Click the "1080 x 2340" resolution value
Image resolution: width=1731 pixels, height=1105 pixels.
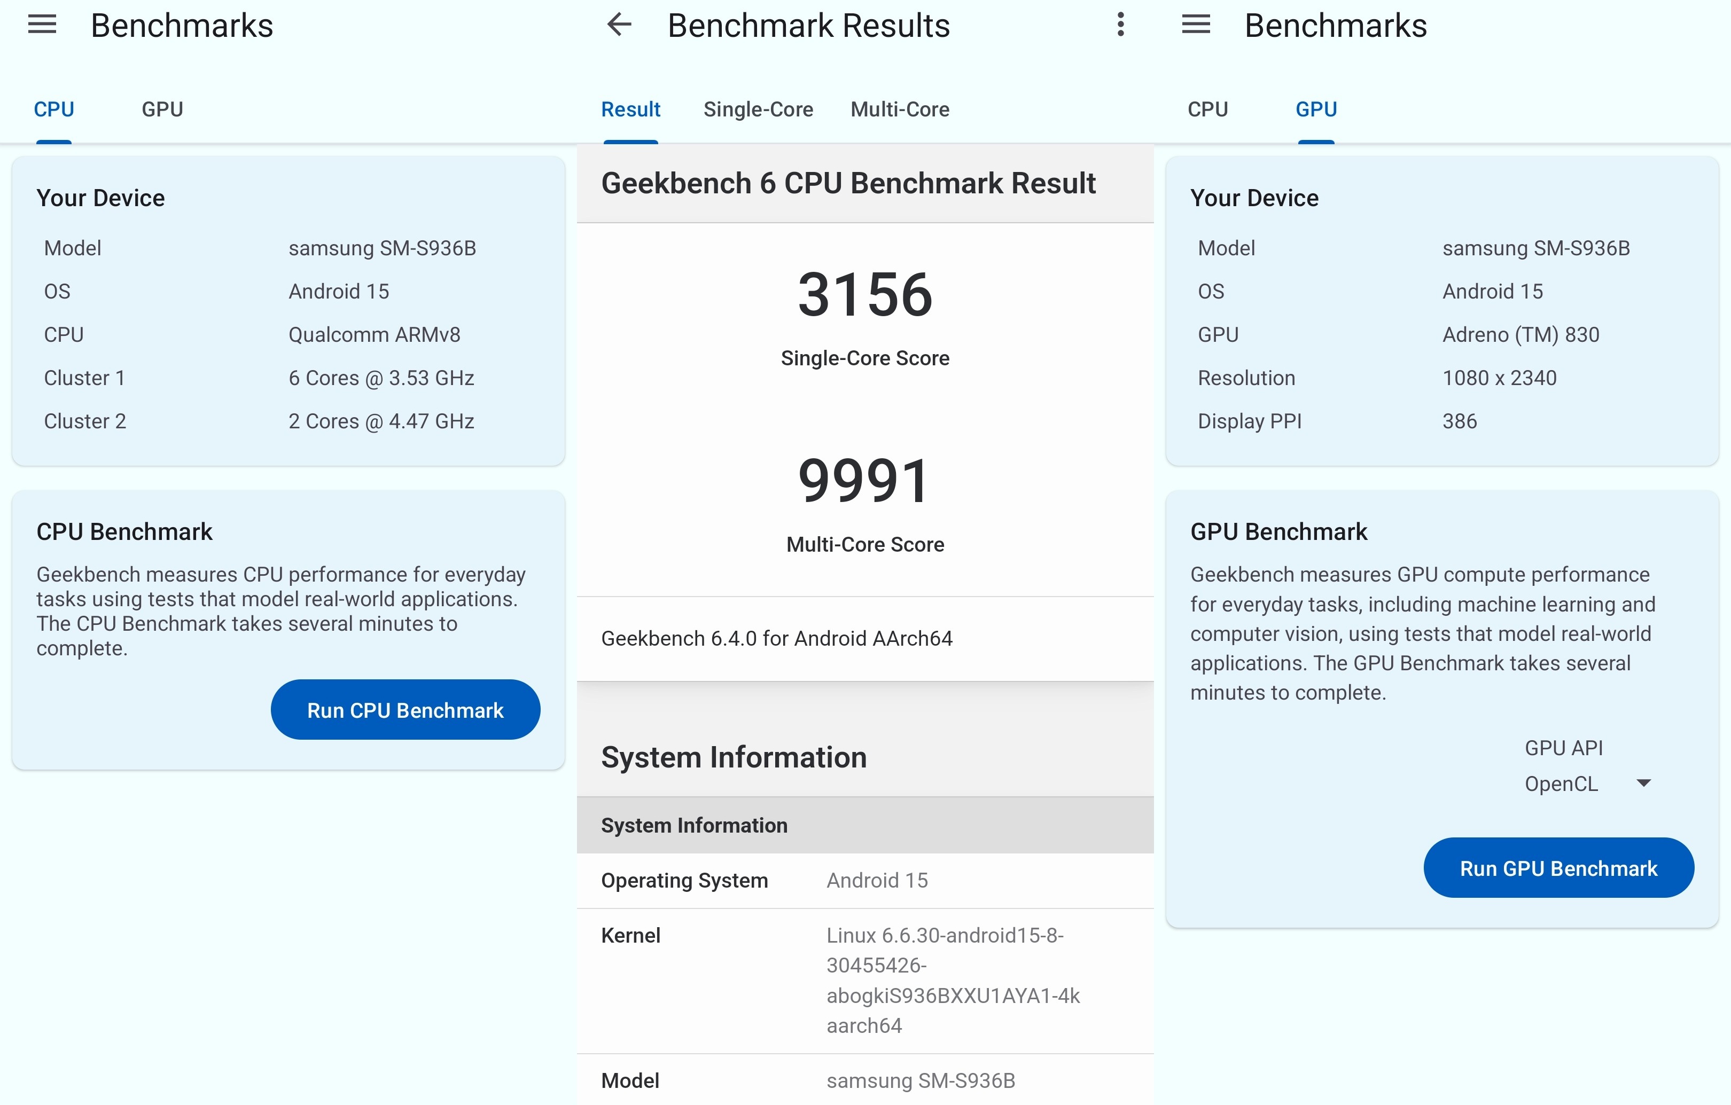click(1500, 378)
